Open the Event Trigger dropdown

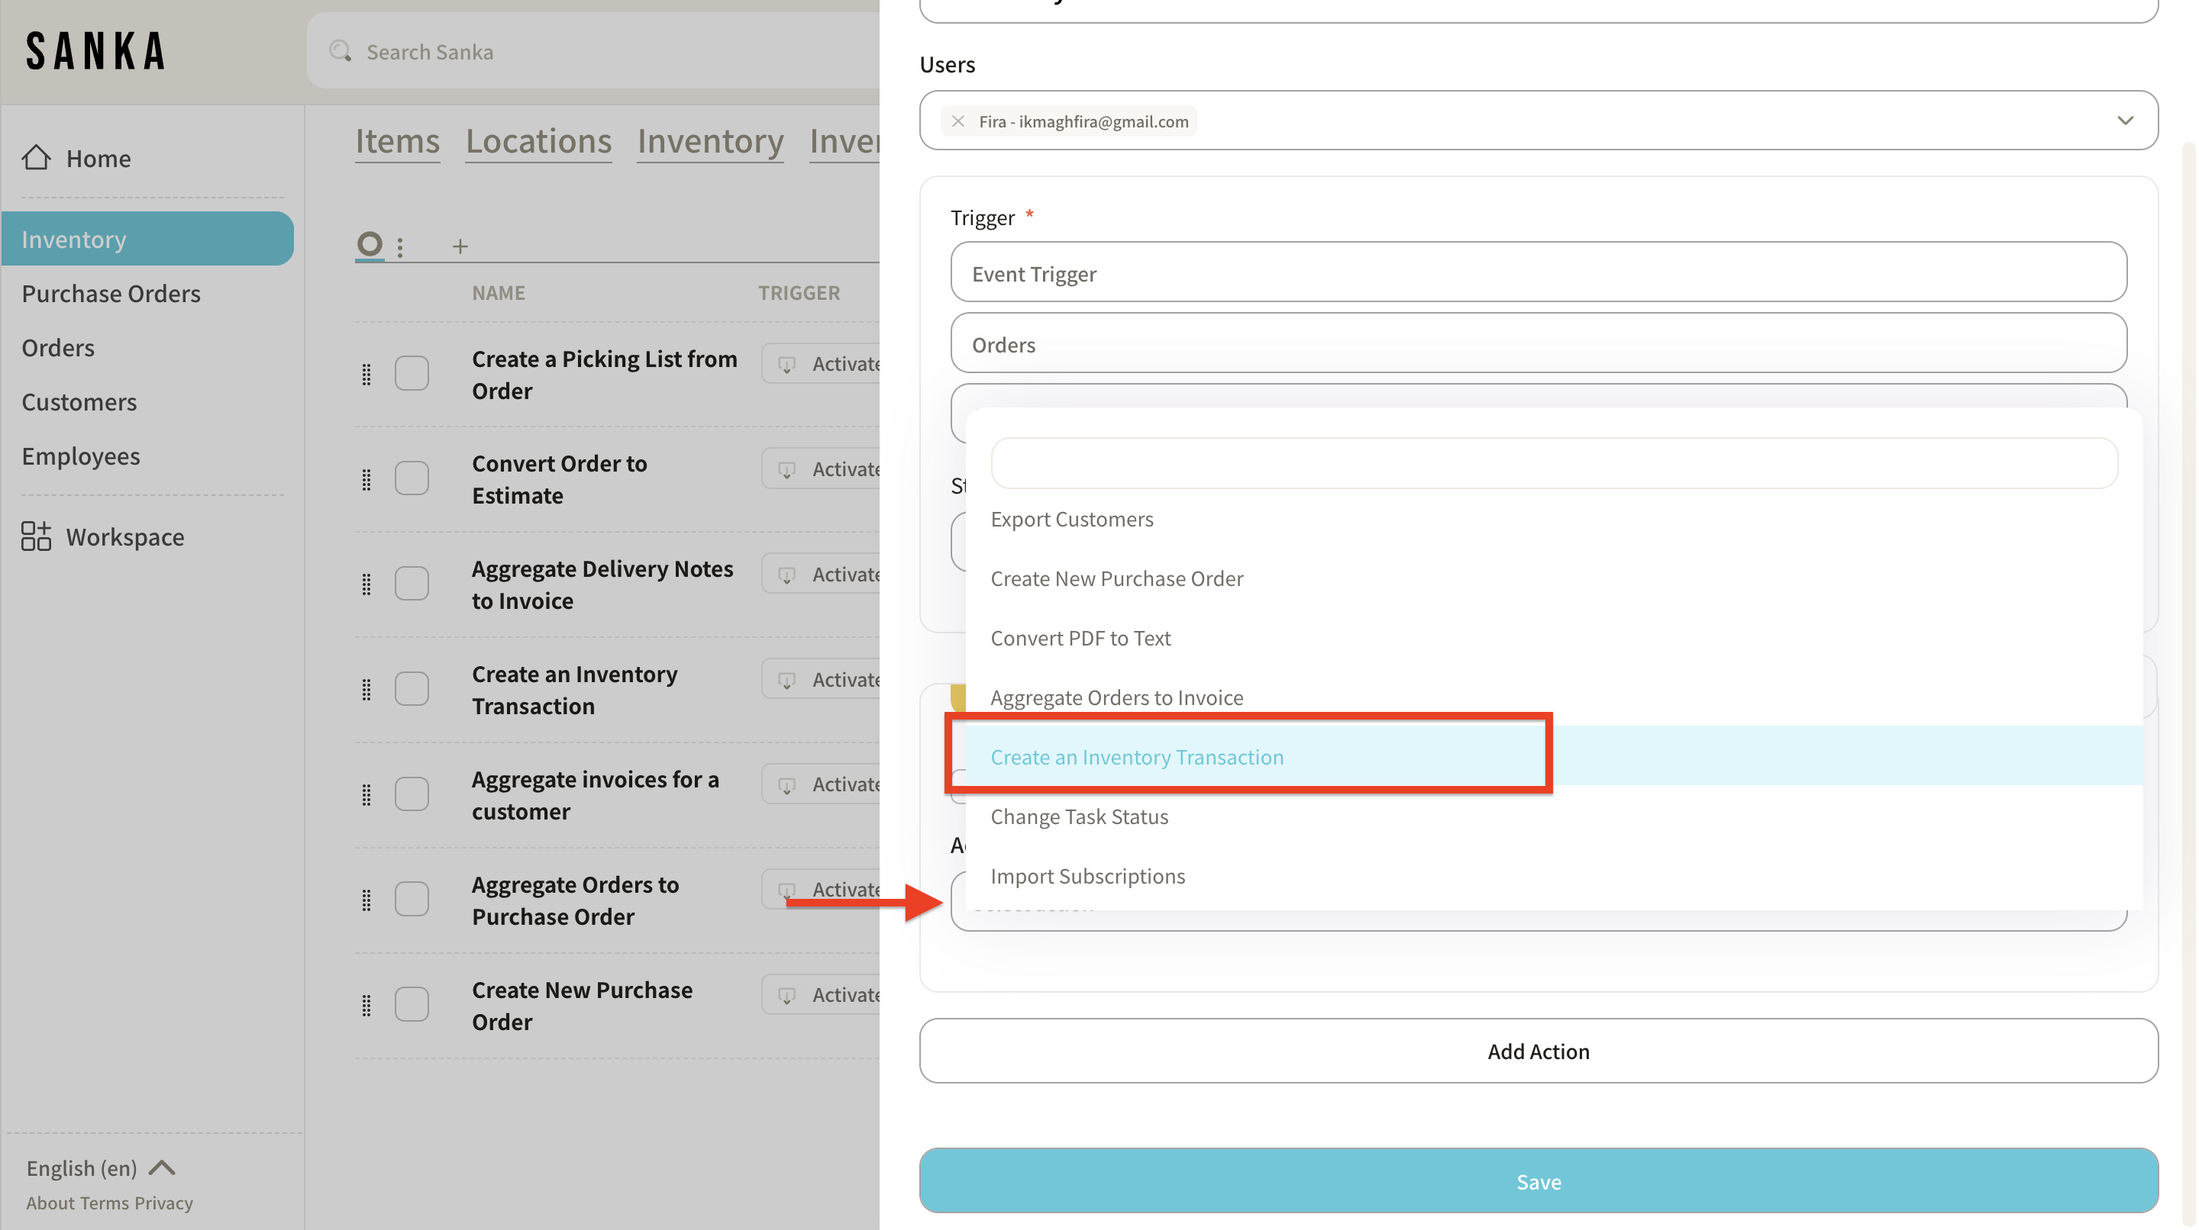coord(1539,273)
